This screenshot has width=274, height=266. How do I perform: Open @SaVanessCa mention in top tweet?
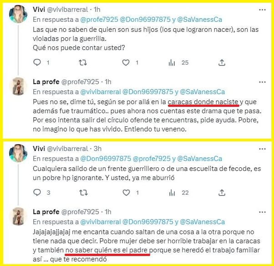coord(199,20)
